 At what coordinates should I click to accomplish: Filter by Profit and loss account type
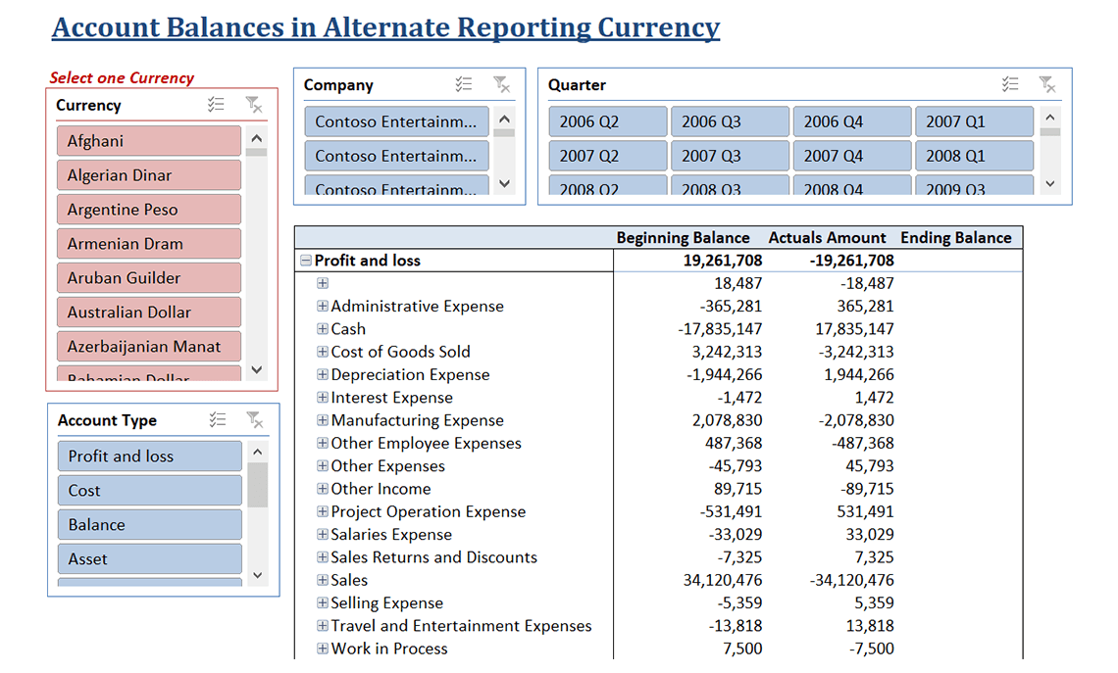point(150,456)
